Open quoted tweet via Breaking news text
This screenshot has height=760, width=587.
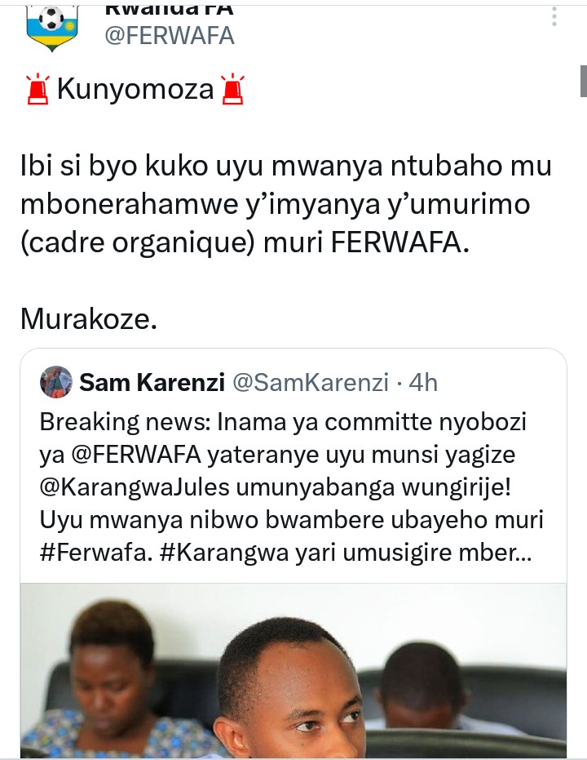125,422
